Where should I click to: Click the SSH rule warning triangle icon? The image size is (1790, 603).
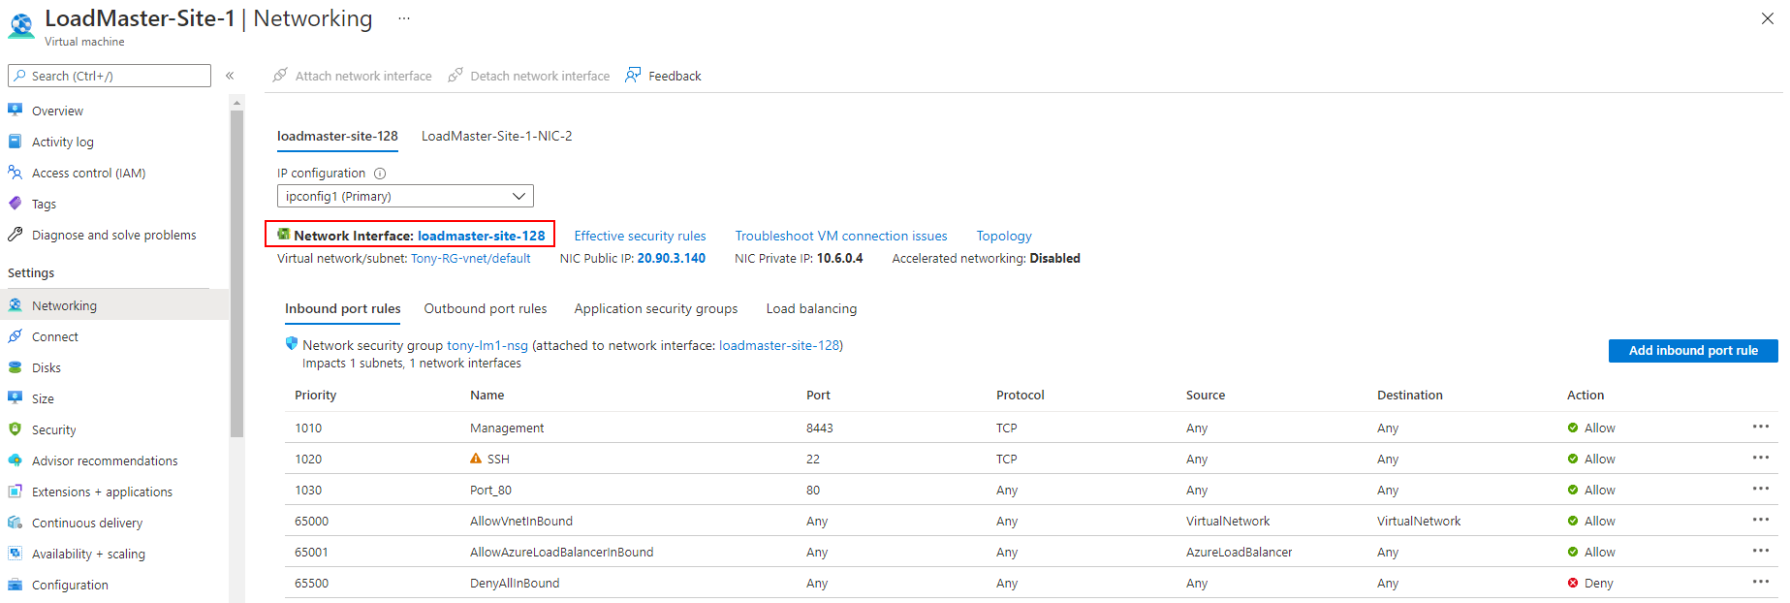(476, 459)
